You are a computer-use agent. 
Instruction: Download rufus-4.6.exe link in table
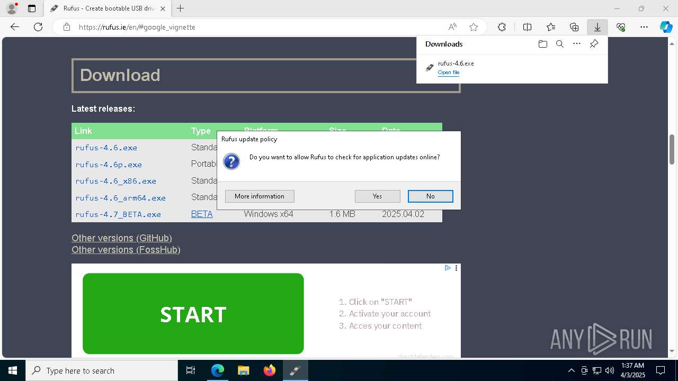pos(106,148)
